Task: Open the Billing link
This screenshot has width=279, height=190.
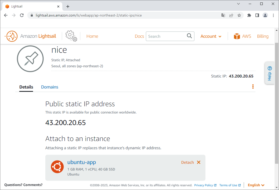Action: [263, 36]
